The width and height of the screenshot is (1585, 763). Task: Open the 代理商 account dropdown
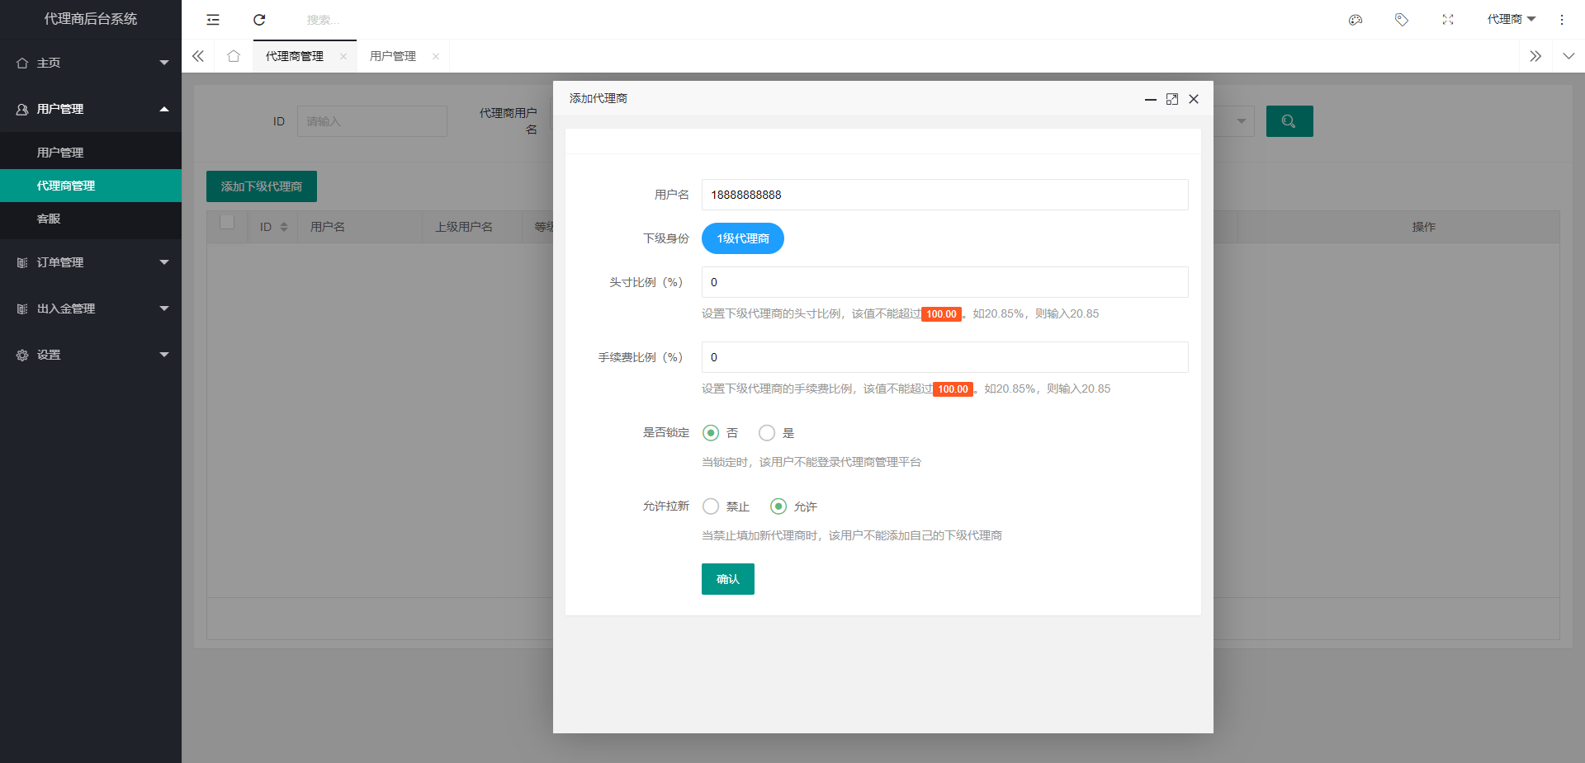(x=1511, y=20)
